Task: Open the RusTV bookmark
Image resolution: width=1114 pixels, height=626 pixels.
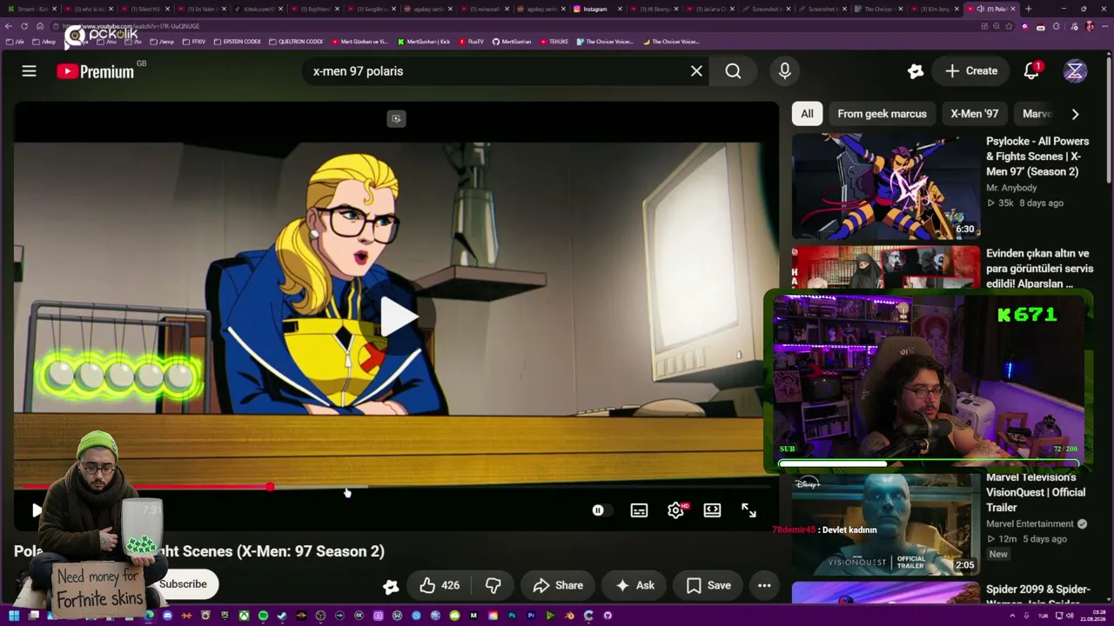Action: pos(471,42)
